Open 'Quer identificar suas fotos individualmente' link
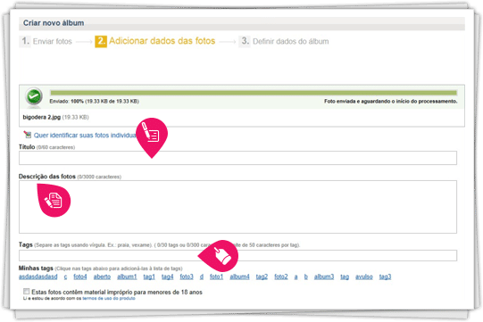Image resolution: width=483 pixels, height=322 pixels. 85,136
